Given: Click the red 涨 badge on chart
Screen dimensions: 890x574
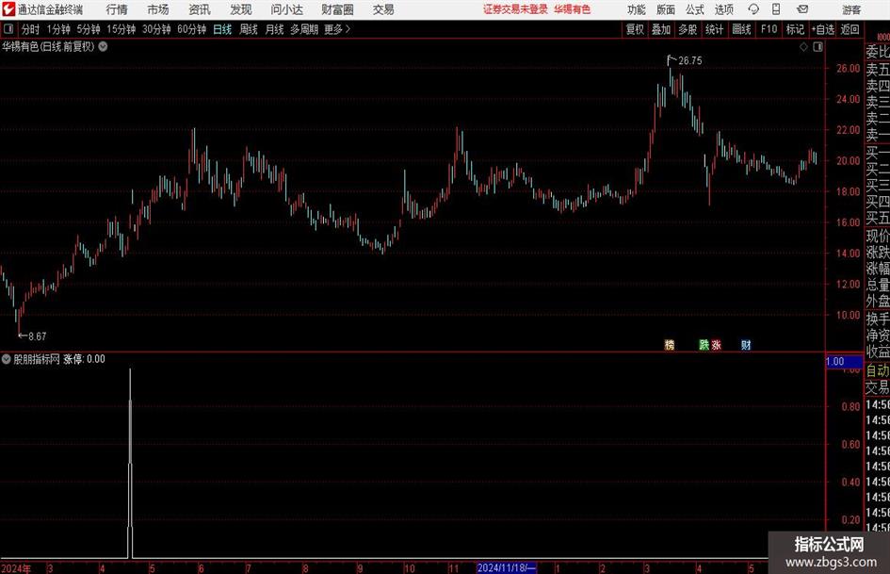Looking at the screenshot, I should 717,344.
